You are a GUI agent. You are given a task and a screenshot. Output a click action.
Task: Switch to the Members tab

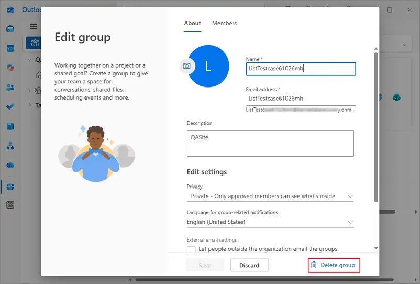(x=225, y=23)
